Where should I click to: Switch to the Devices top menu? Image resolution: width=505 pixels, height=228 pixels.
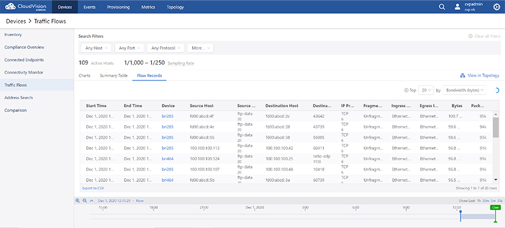pyautogui.click(x=65, y=7)
